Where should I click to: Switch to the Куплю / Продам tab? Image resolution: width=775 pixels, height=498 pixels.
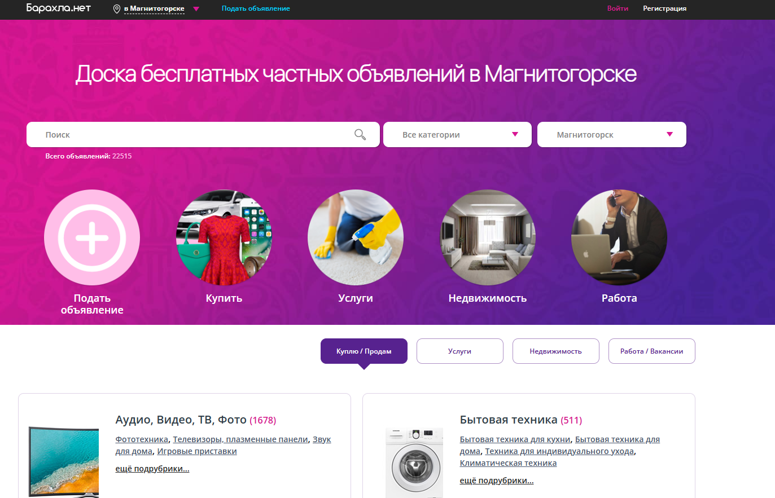click(x=364, y=351)
